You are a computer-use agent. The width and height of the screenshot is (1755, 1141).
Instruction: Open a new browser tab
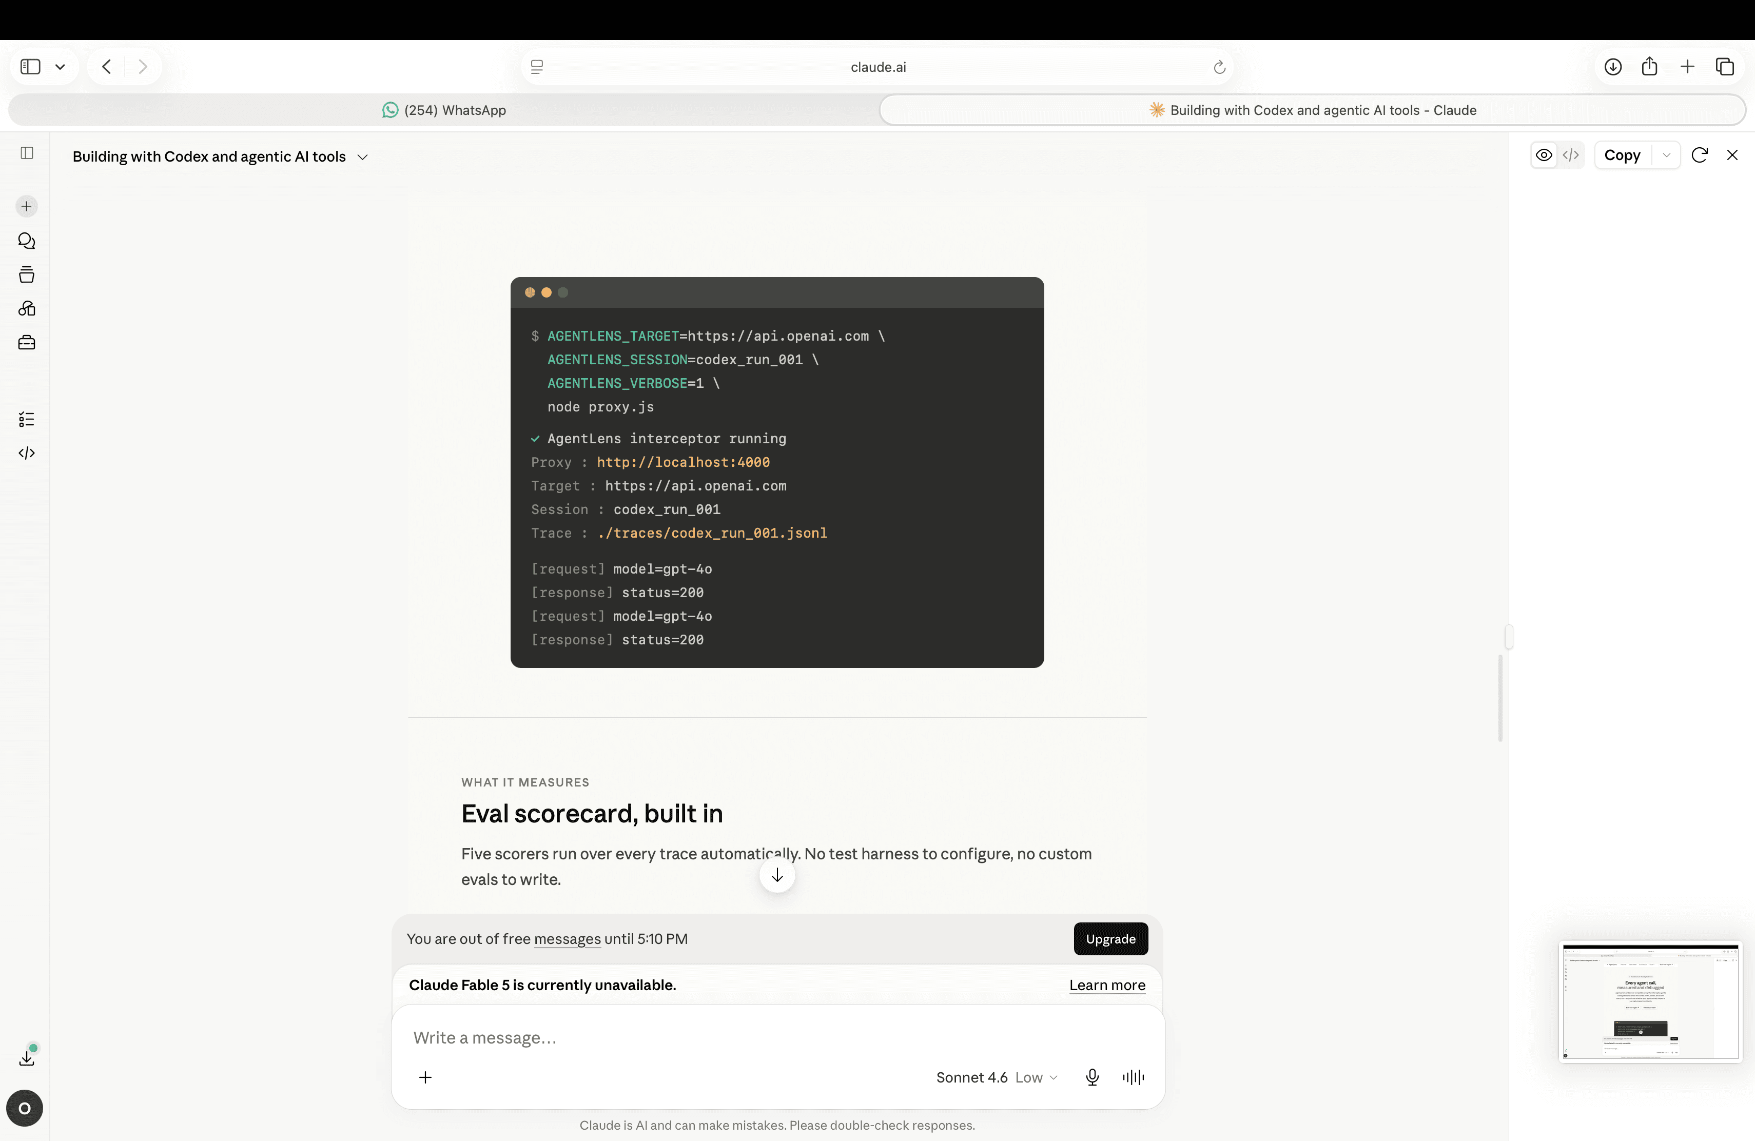[x=1687, y=67]
